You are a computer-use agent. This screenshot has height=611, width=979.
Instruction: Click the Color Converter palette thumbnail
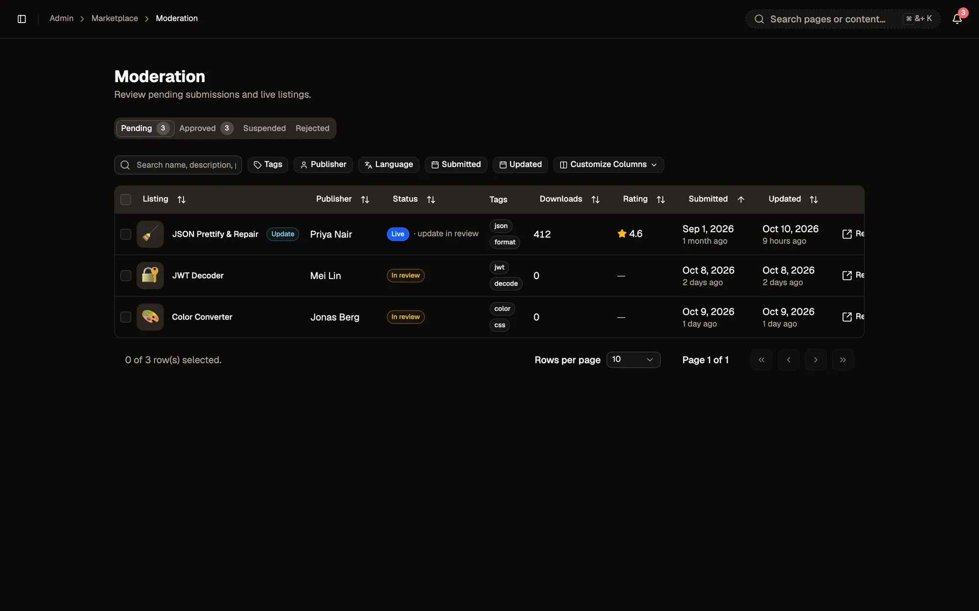(150, 317)
